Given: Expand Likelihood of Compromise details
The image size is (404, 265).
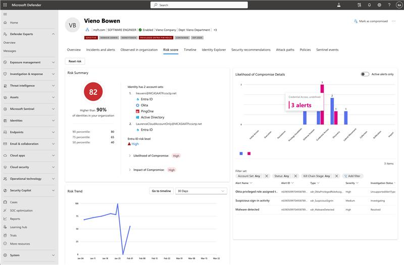Looking at the screenshot, I should [130, 156].
